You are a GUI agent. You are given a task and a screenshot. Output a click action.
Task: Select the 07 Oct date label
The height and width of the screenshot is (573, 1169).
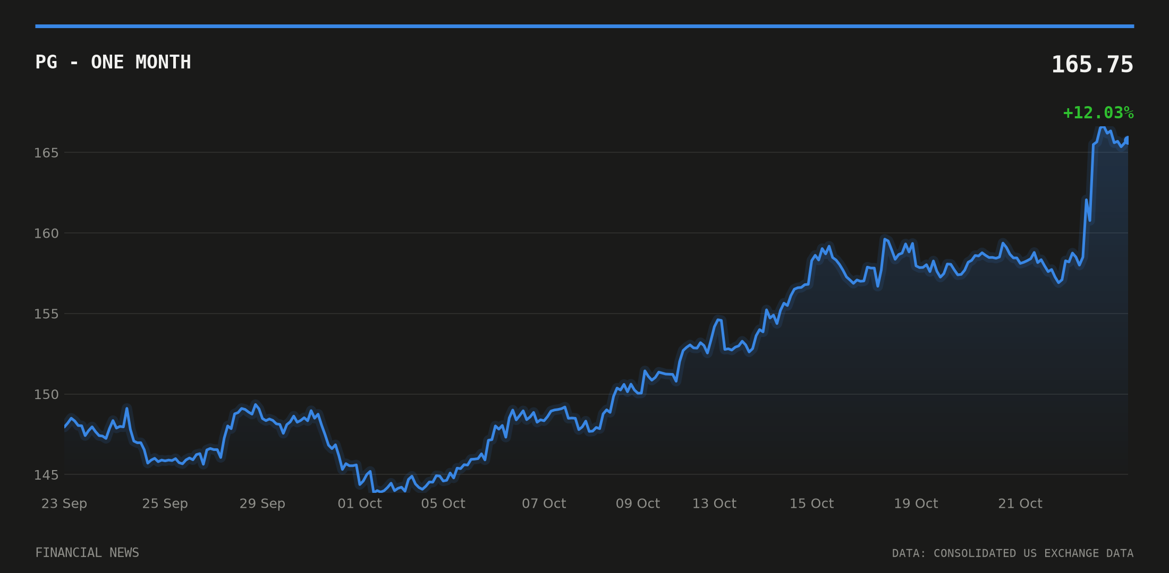click(x=544, y=503)
